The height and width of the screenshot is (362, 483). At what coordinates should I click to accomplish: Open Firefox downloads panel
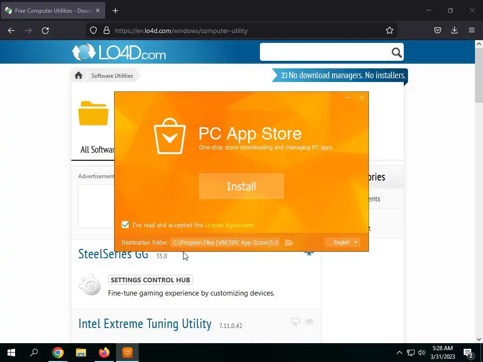(454, 30)
